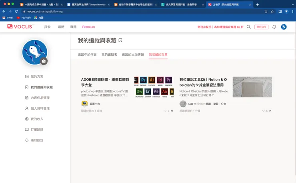Image resolution: width=296 pixels, height=183 pixels.
Task: Open a new tab with plus button
Action: [258, 4]
